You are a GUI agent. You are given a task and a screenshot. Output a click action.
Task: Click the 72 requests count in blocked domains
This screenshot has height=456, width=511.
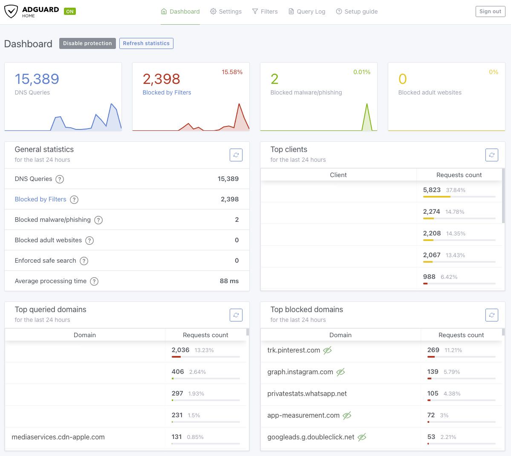click(431, 415)
